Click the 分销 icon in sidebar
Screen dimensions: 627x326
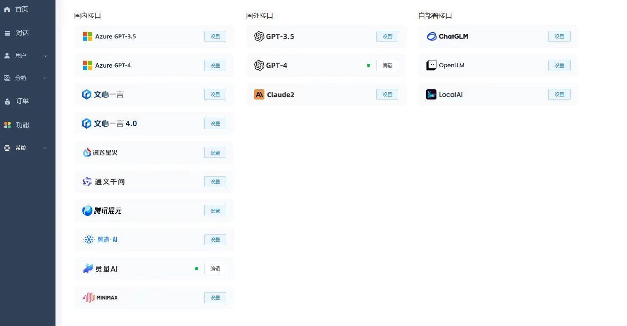[x=7, y=78]
